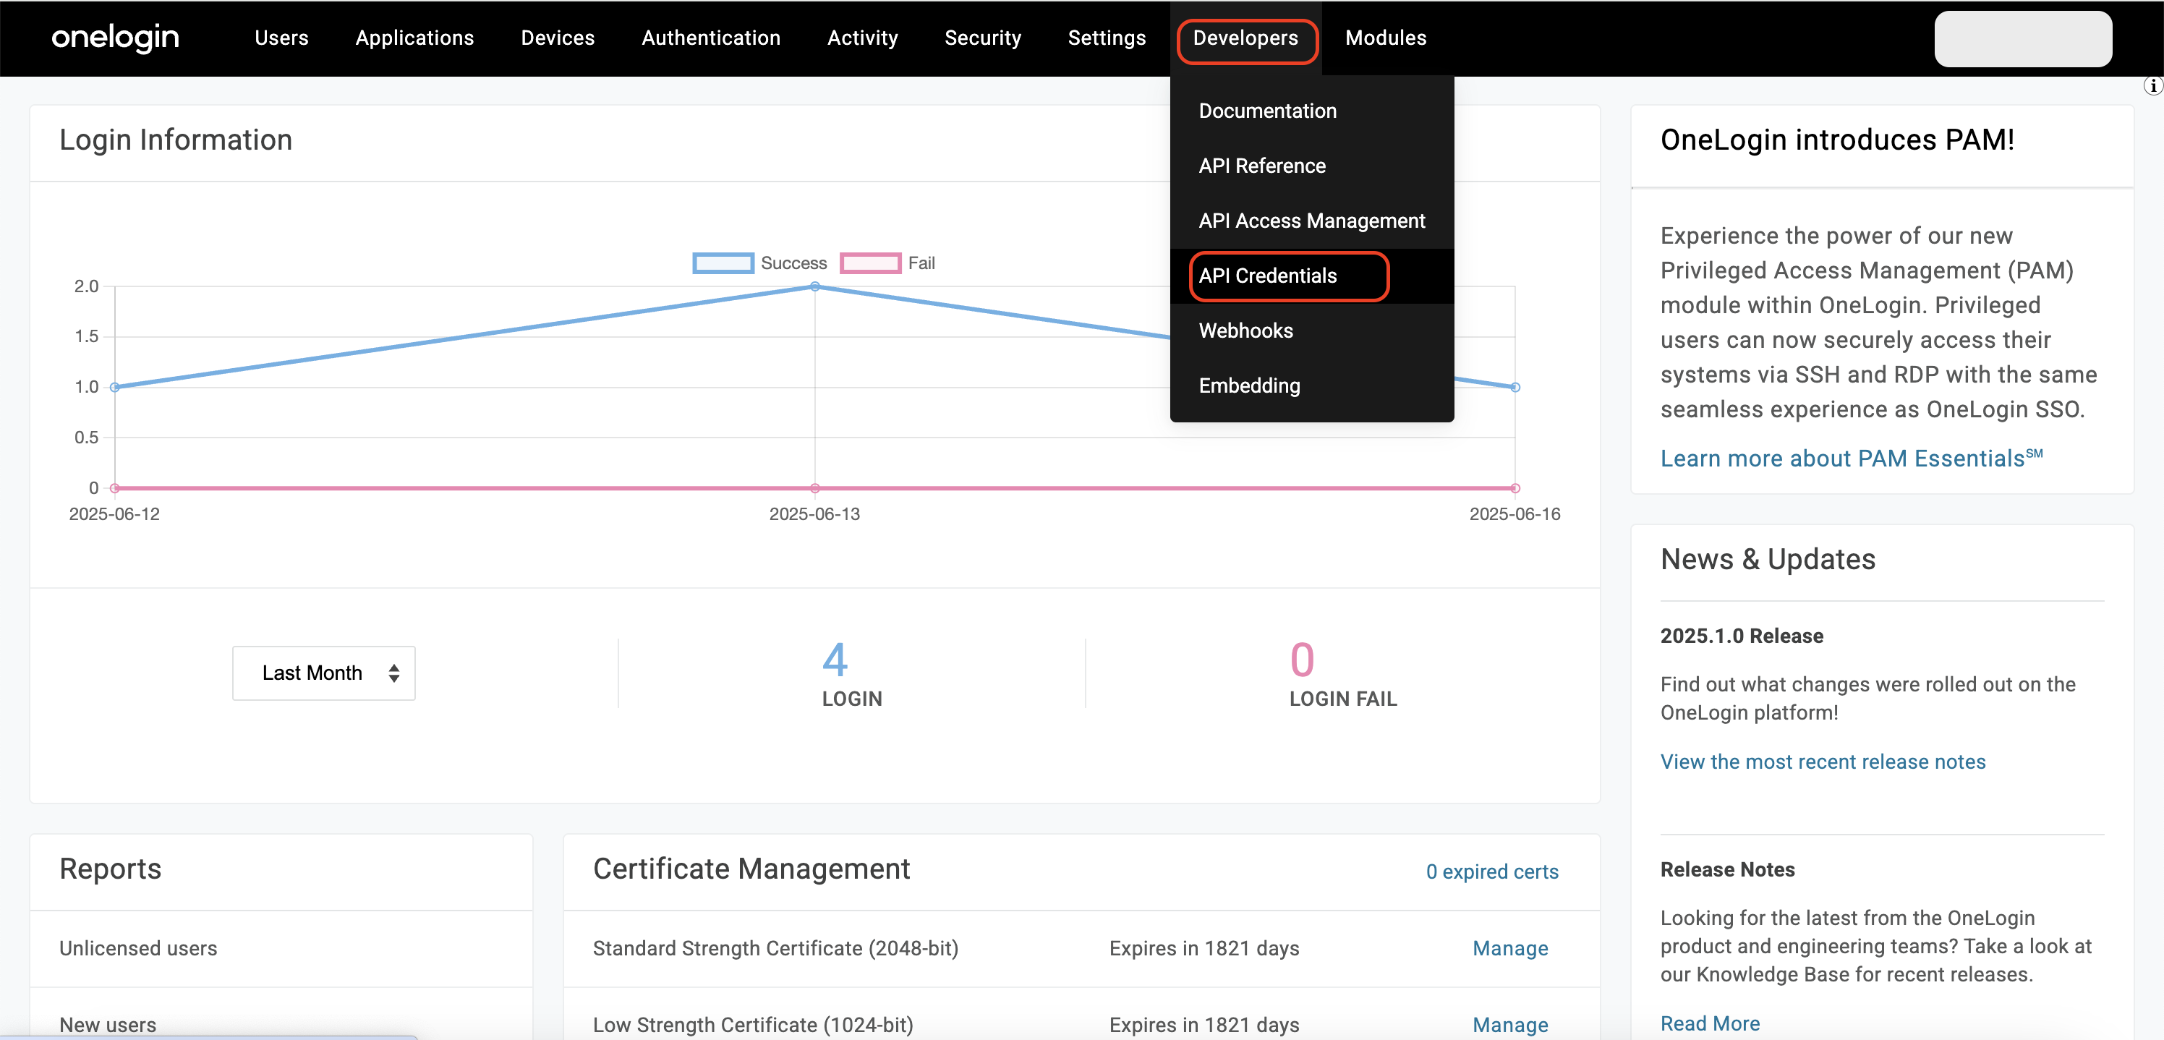The width and height of the screenshot is (2164, 1040).
Task: Open the Last Month period dropdown
Action: 323,673
